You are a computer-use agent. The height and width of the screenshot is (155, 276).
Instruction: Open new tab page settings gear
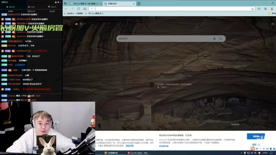pyautogui.click(x=273, y=24)
